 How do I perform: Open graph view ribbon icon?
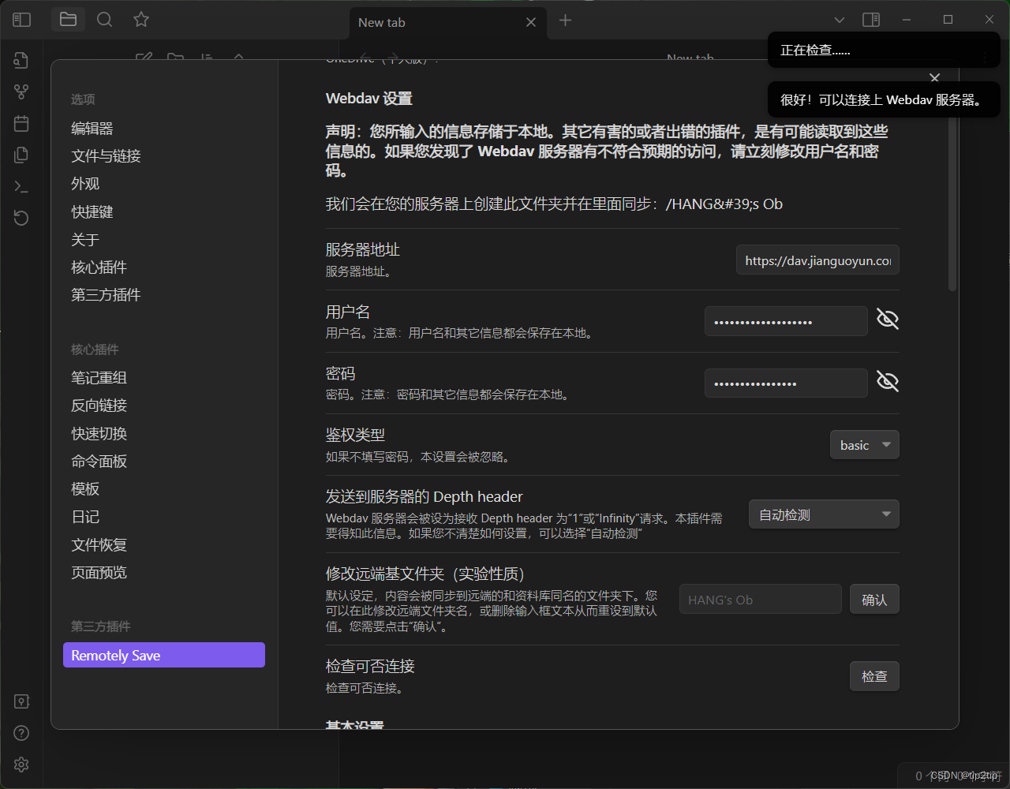[x=21, y=92]
